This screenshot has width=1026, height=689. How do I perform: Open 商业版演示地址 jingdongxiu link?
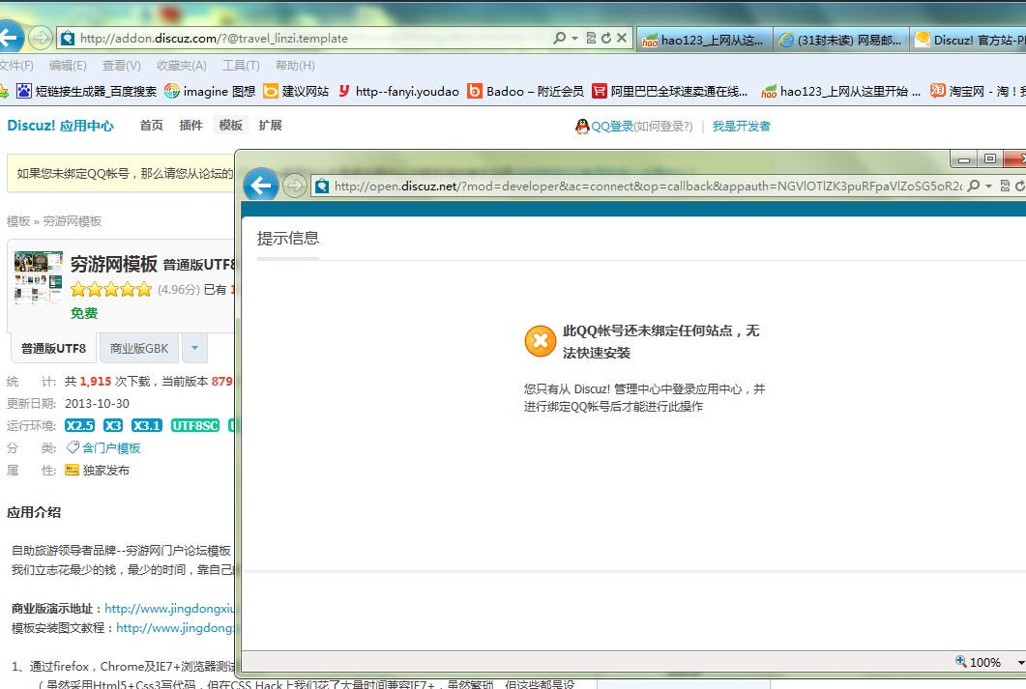[169, 609]
